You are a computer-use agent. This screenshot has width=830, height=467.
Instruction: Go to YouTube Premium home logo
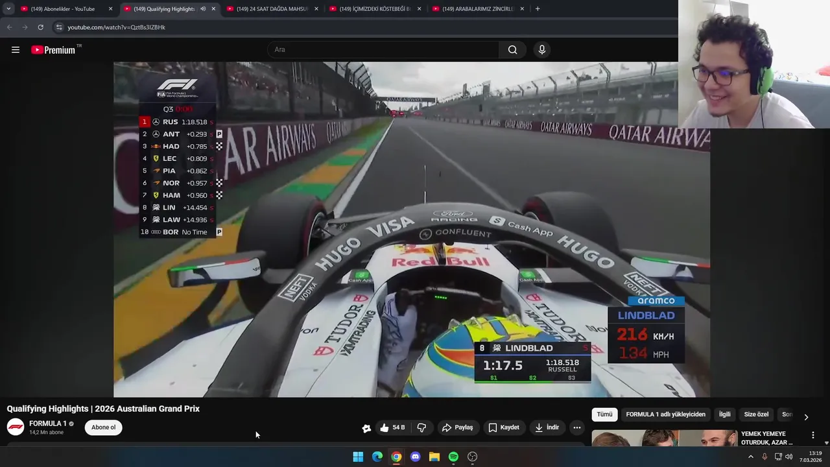(53, 50)
